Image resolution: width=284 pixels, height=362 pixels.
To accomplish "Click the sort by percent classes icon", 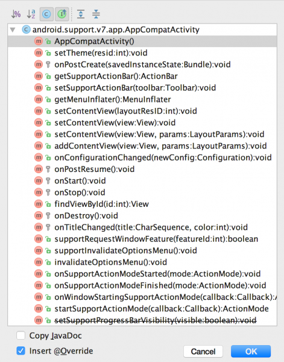I will point(16,14).
